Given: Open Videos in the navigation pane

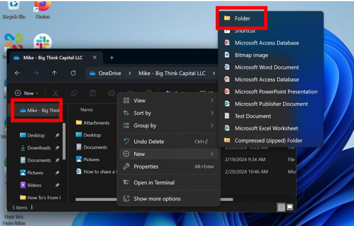Looking at the screenshot, I should tap(31, 185).
